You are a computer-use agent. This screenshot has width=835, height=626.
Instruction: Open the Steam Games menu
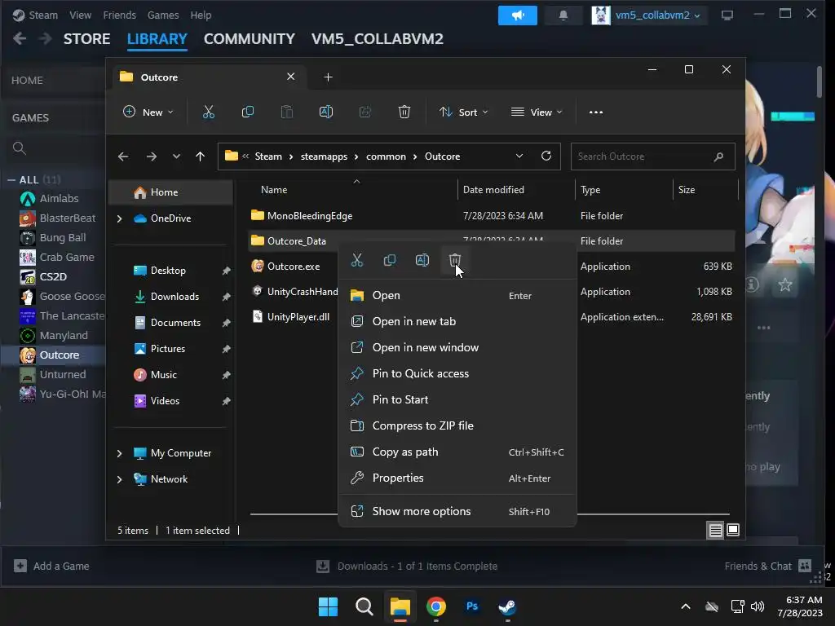(163, 15)
